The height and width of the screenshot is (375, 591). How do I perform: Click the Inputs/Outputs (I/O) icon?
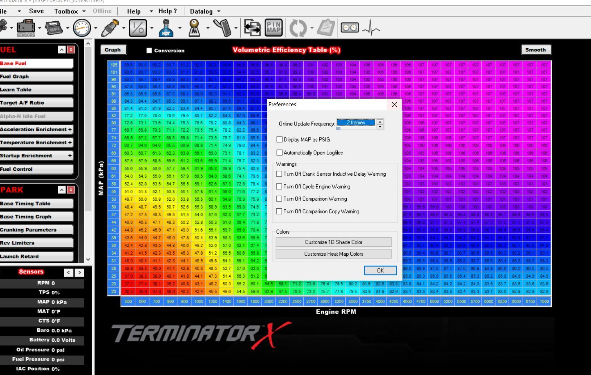coord(138,27)
